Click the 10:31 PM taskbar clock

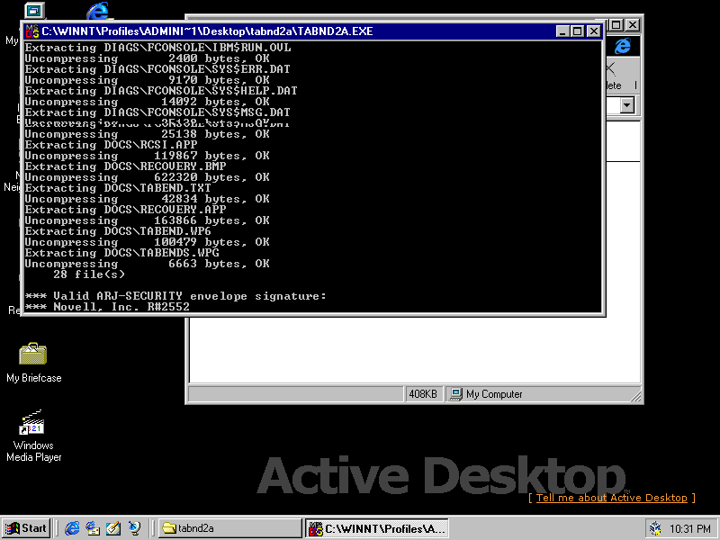(689, 529)
